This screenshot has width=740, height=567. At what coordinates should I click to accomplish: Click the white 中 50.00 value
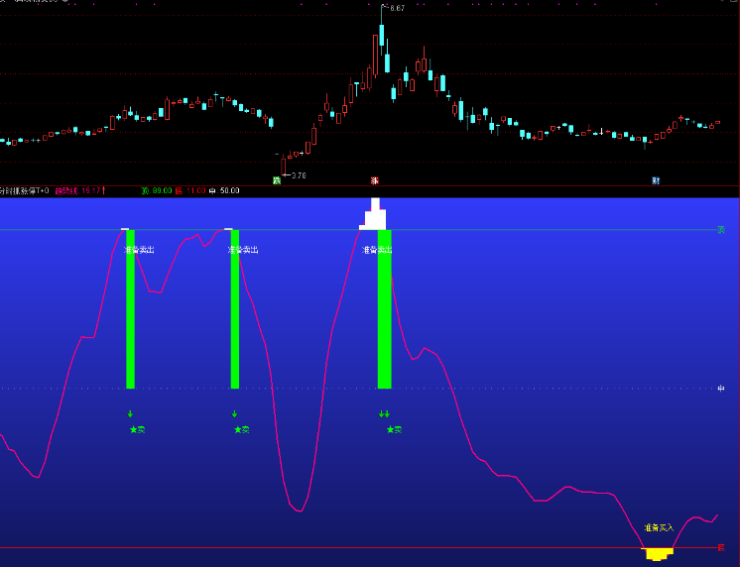(224, 190)
